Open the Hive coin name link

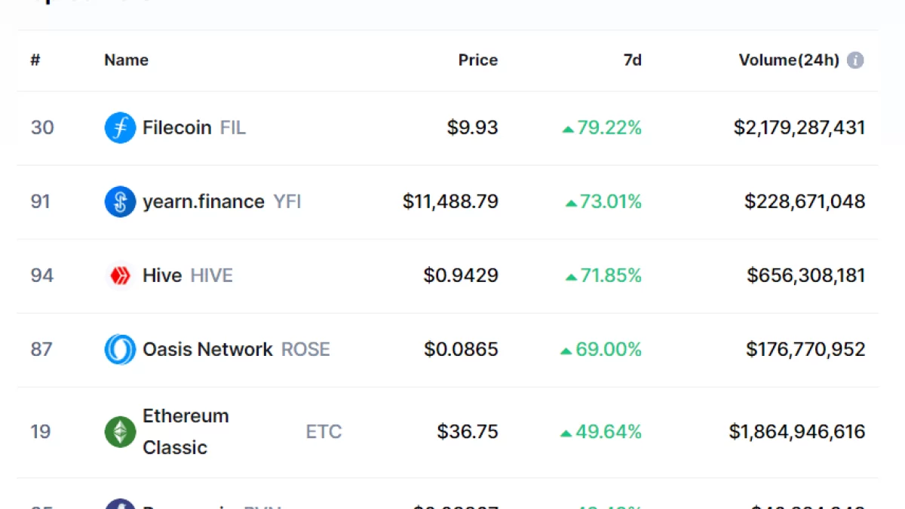(162, 275)
